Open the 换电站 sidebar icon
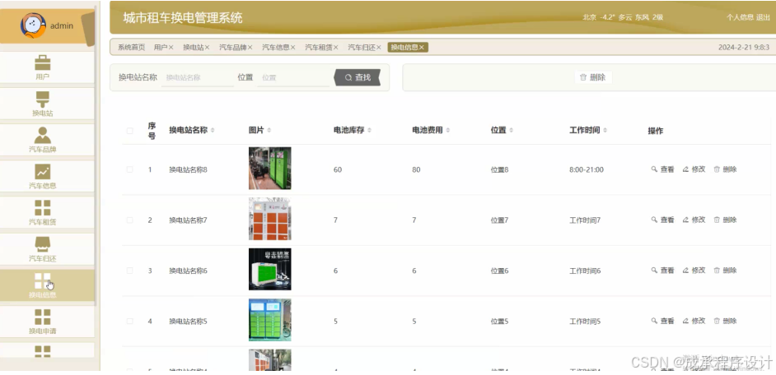 [x=43, y=100]
